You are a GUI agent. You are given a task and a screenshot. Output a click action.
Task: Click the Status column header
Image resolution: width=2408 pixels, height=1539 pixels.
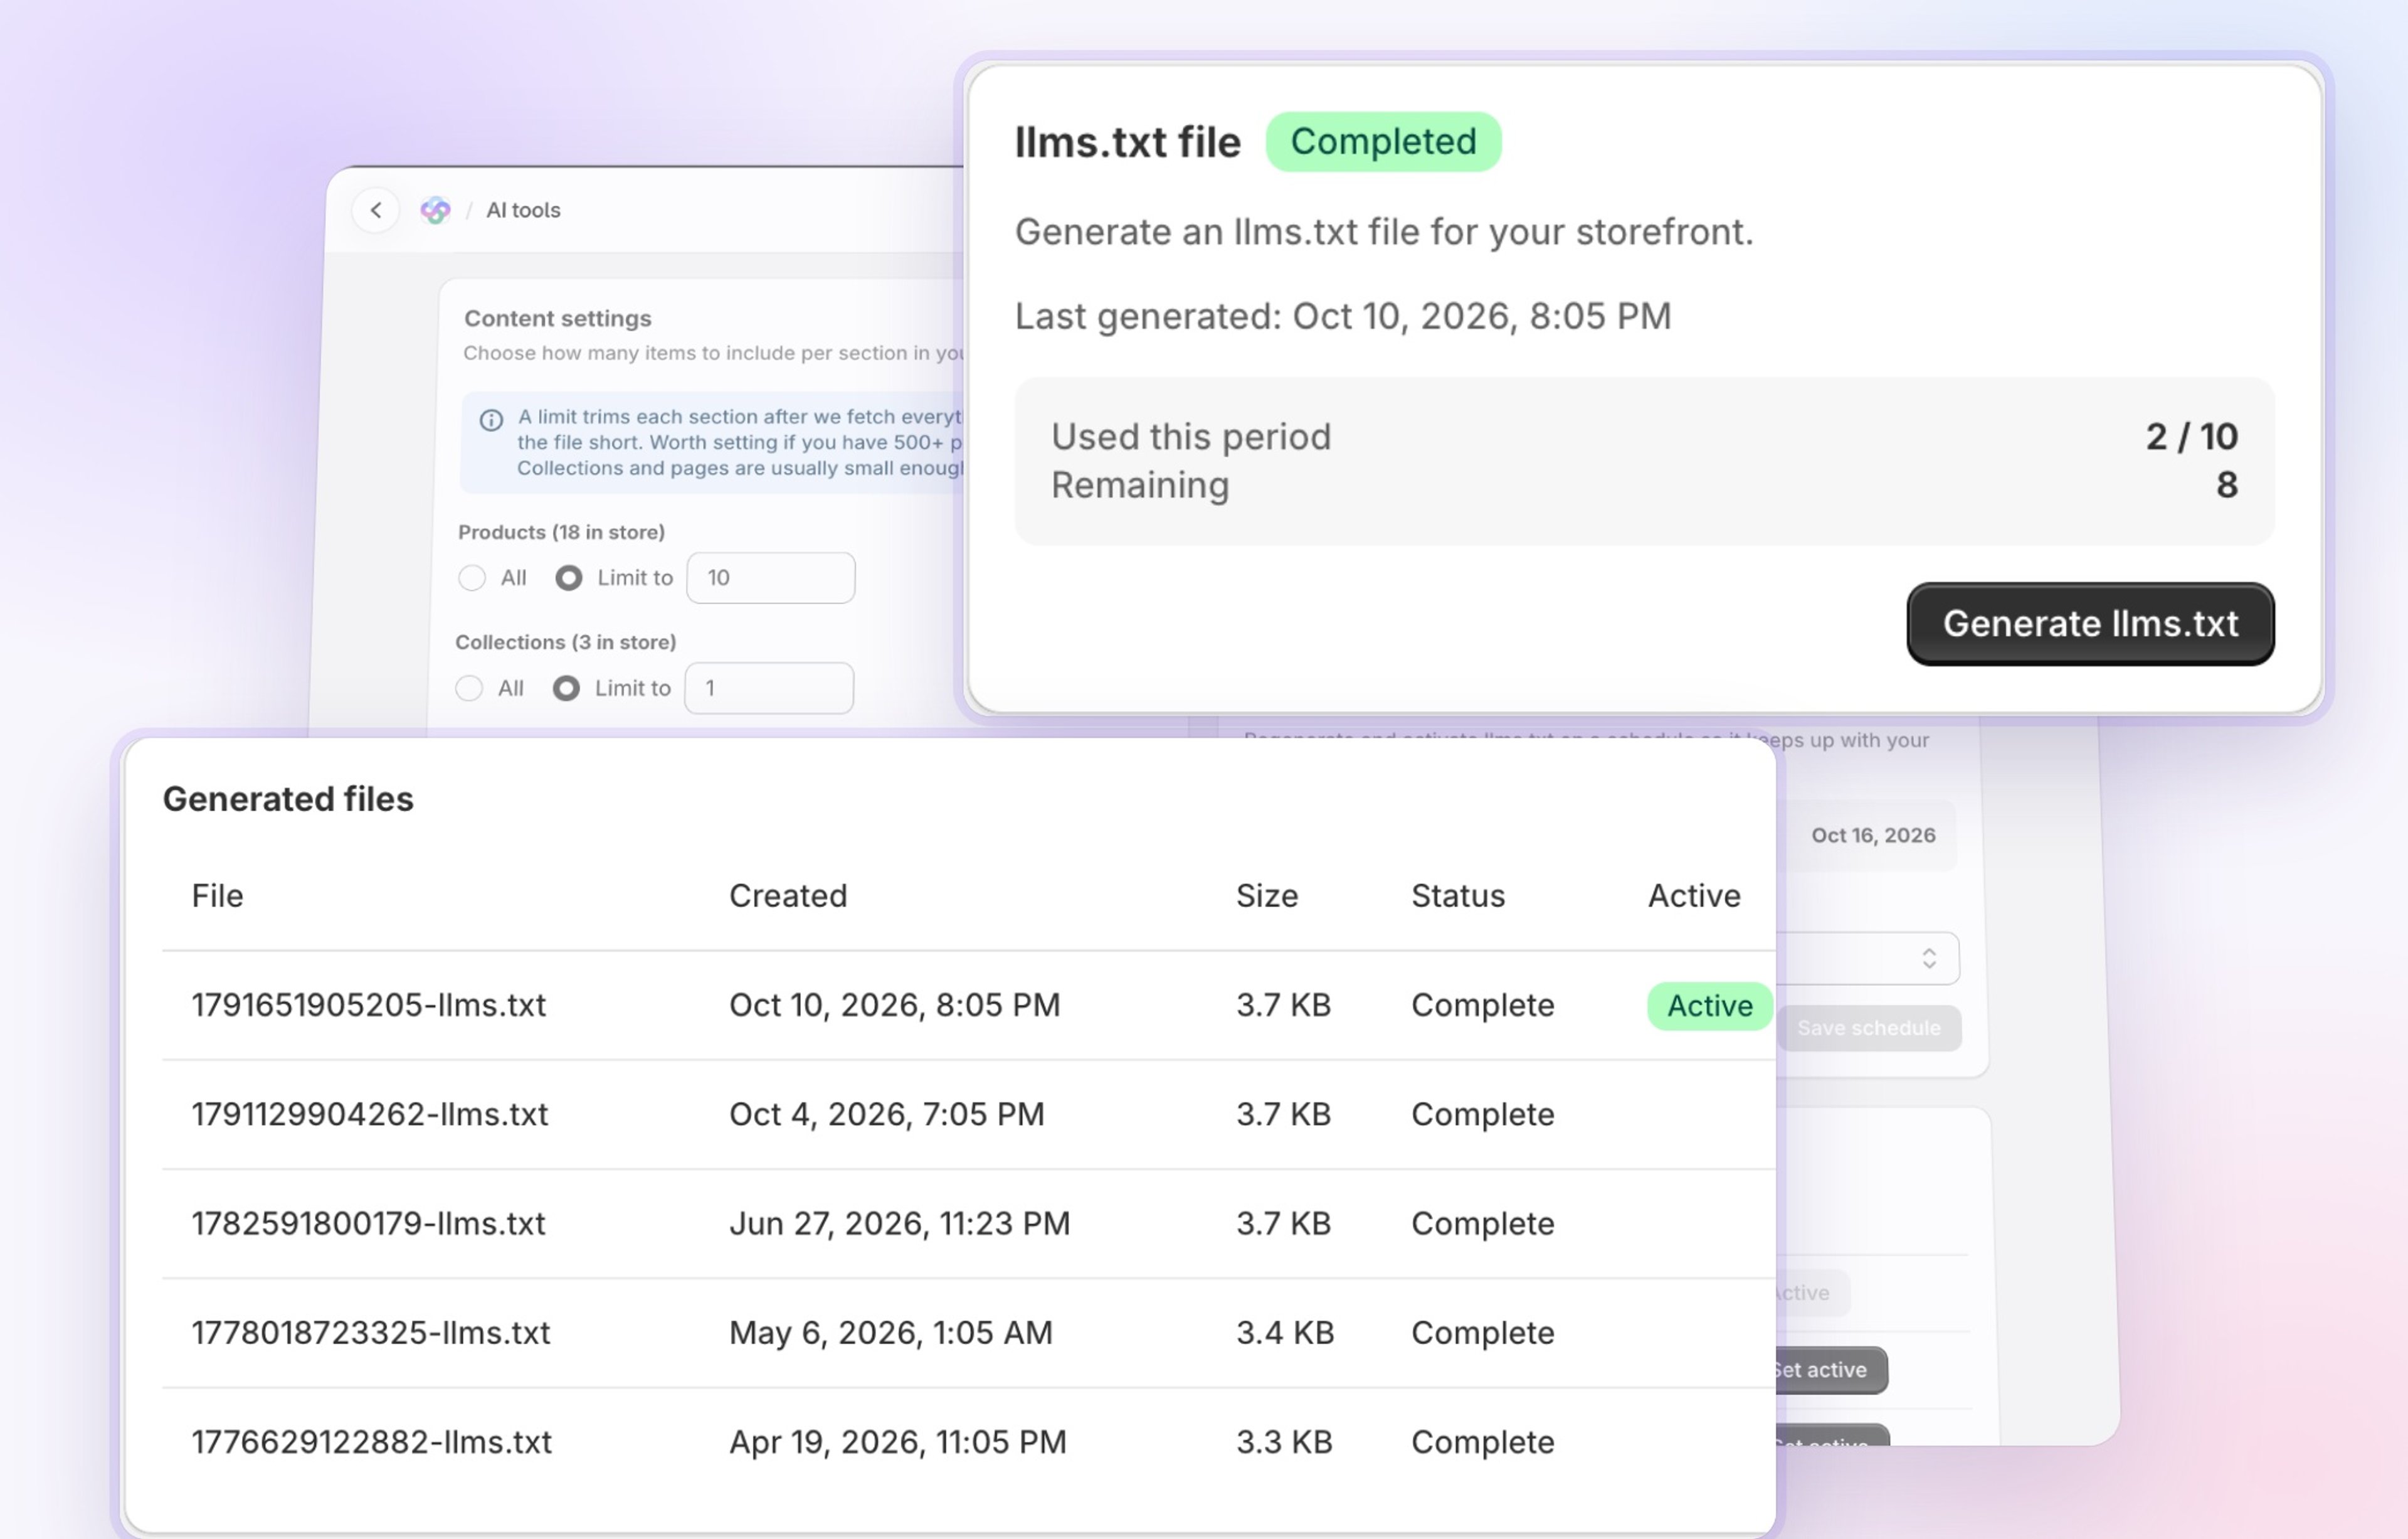pos(1458,895)
